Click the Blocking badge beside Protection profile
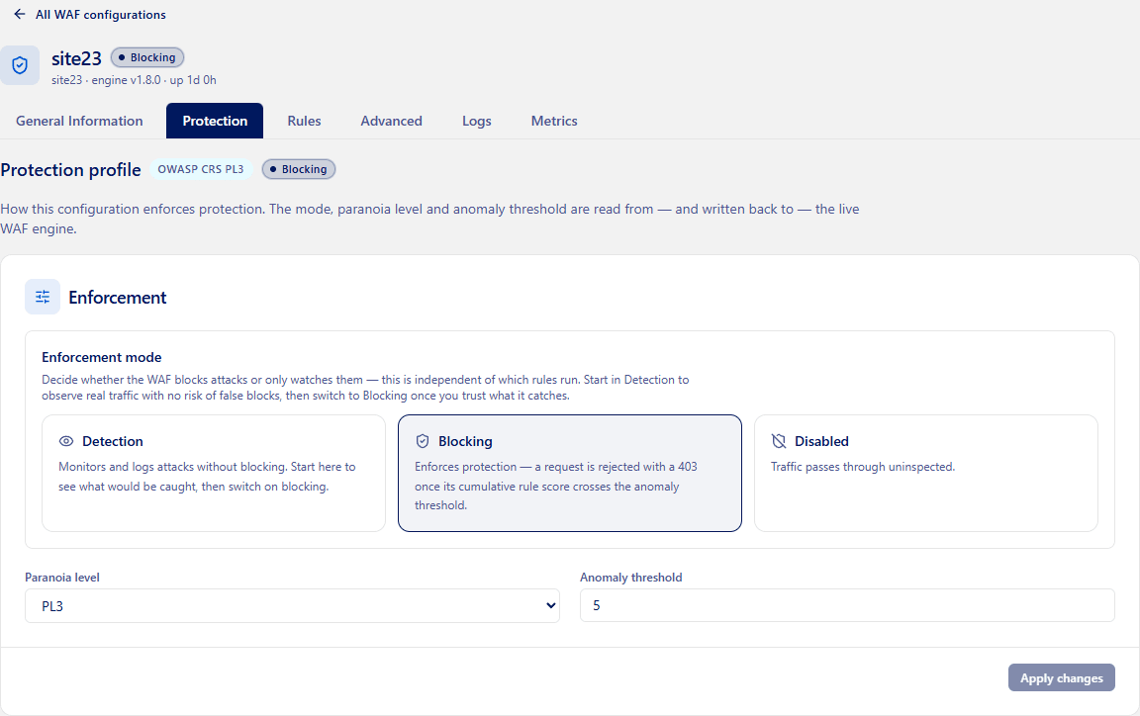 299,169
